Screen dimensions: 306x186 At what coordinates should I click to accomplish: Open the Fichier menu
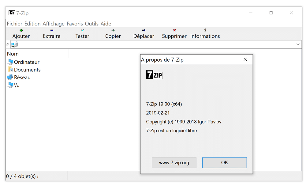[15, 24]
